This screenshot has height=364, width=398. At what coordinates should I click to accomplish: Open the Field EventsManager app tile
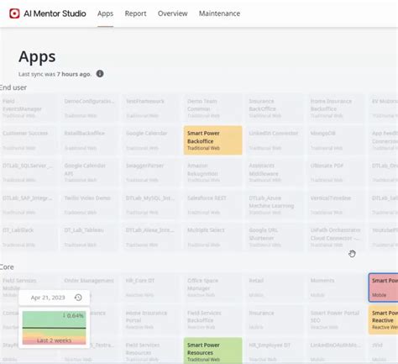click(29, 108)
